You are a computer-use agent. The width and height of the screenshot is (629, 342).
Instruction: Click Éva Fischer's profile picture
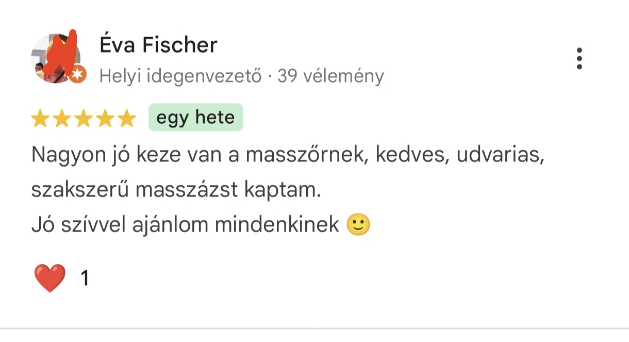click(x=56, y=58)
